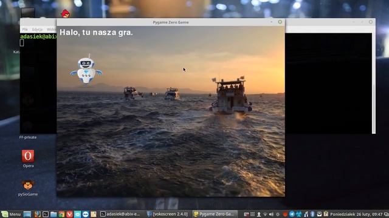Open the Wi-Fi network tray icon
Image resolution: width=389 pixels, height=218 pixels.
pyautogui.click(x=265, y=214)
